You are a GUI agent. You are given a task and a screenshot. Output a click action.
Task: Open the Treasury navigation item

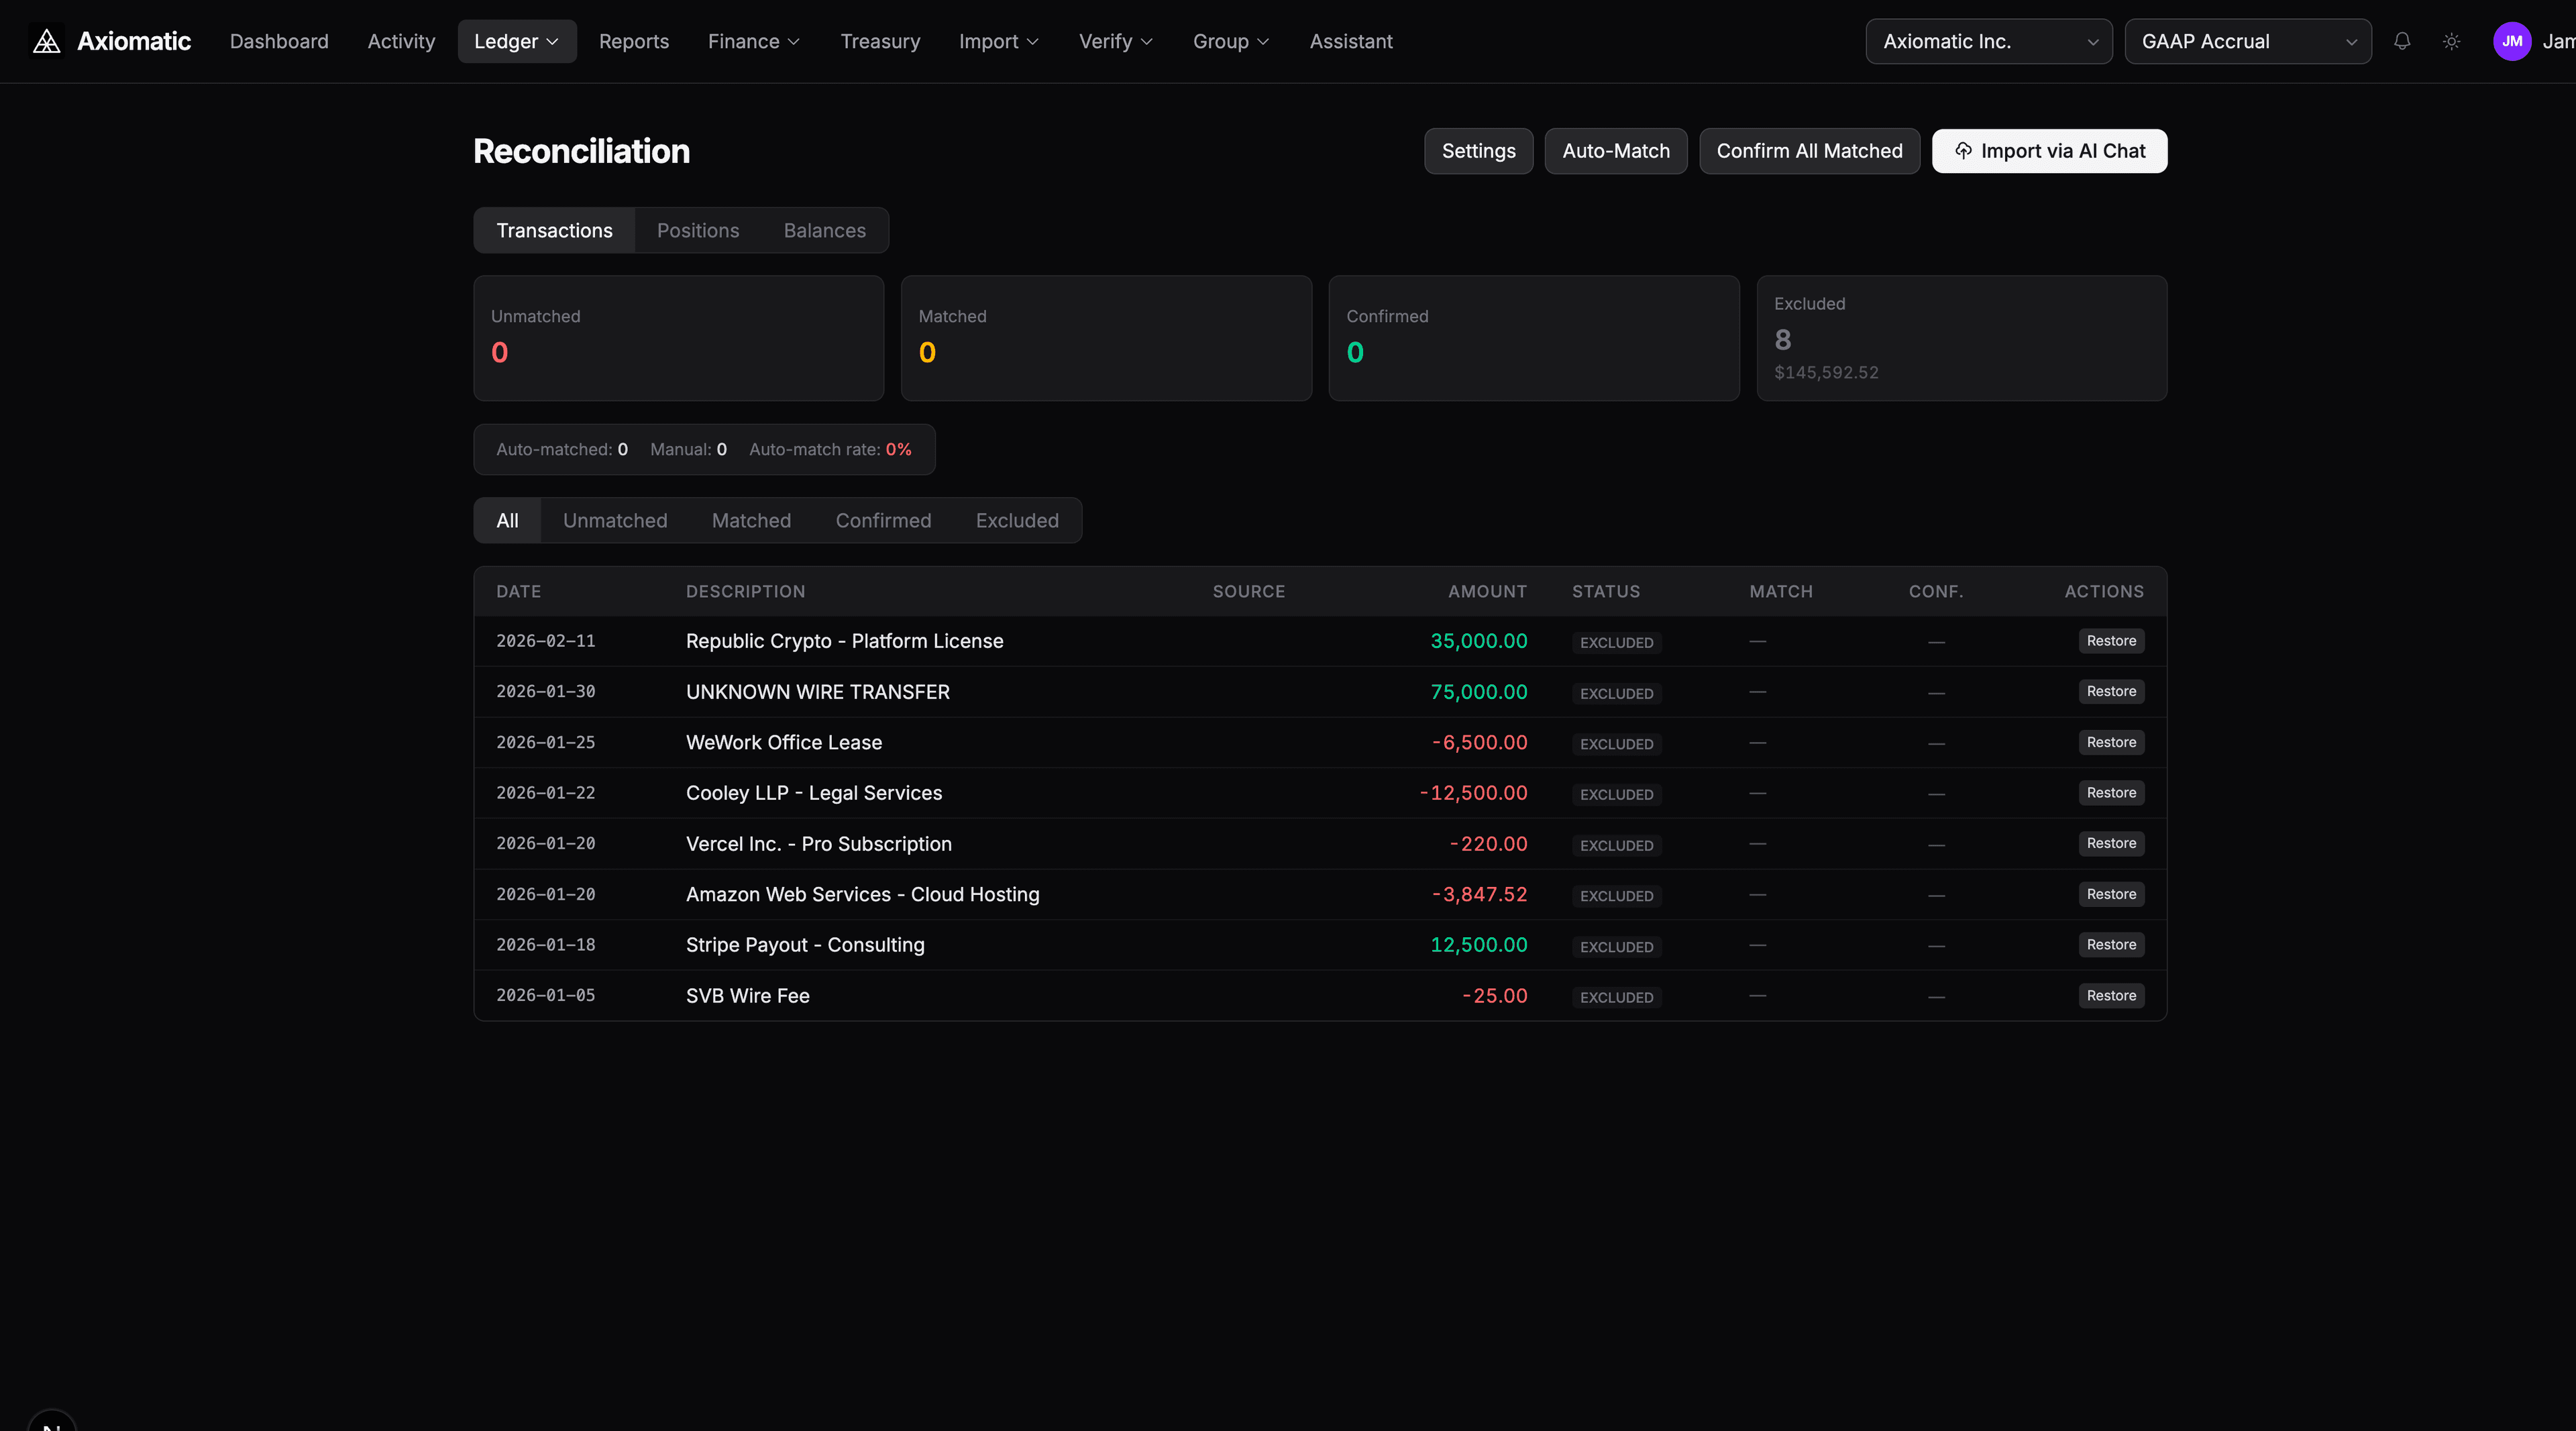[x=879, y=41]
